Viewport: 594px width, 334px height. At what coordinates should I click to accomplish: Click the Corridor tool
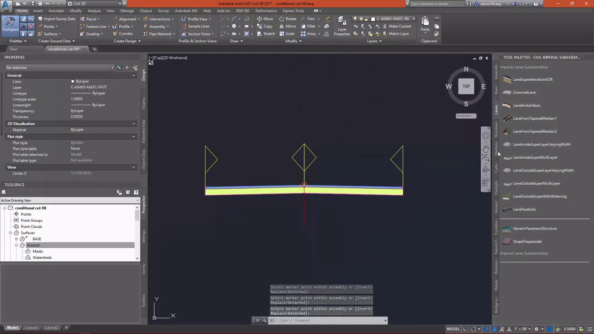[123, 34]
